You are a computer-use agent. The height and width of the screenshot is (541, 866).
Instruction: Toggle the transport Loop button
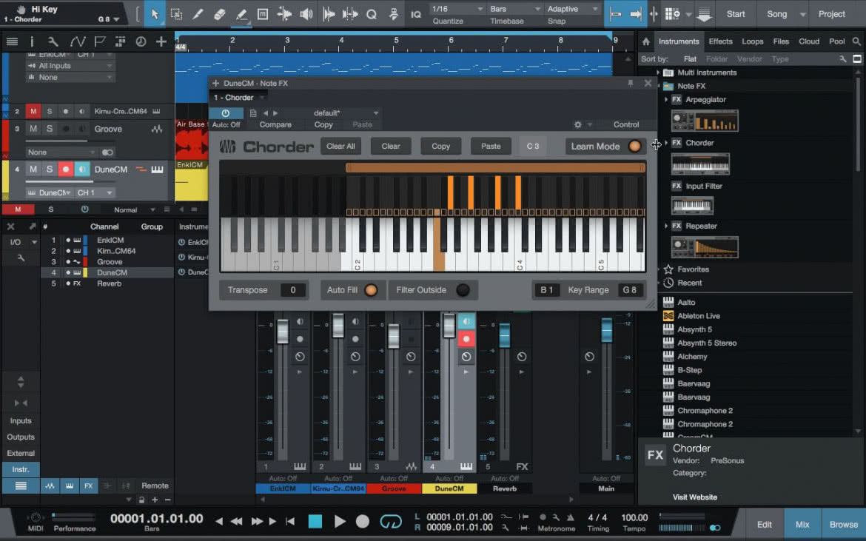click(x=391, y=521)
